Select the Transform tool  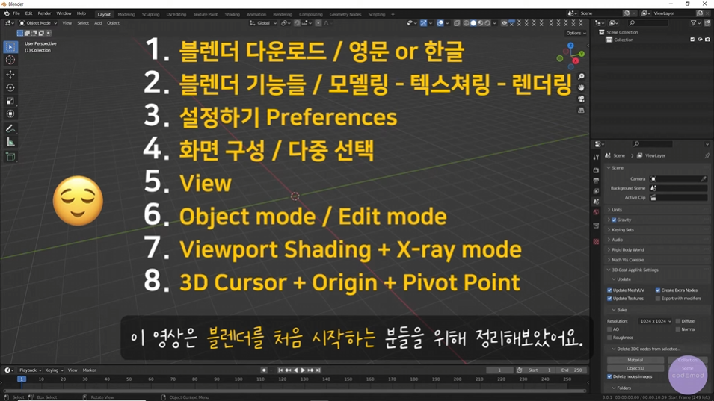tap(10, 114)
